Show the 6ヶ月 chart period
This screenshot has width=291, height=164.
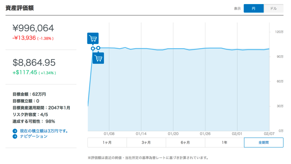(185, 143)
